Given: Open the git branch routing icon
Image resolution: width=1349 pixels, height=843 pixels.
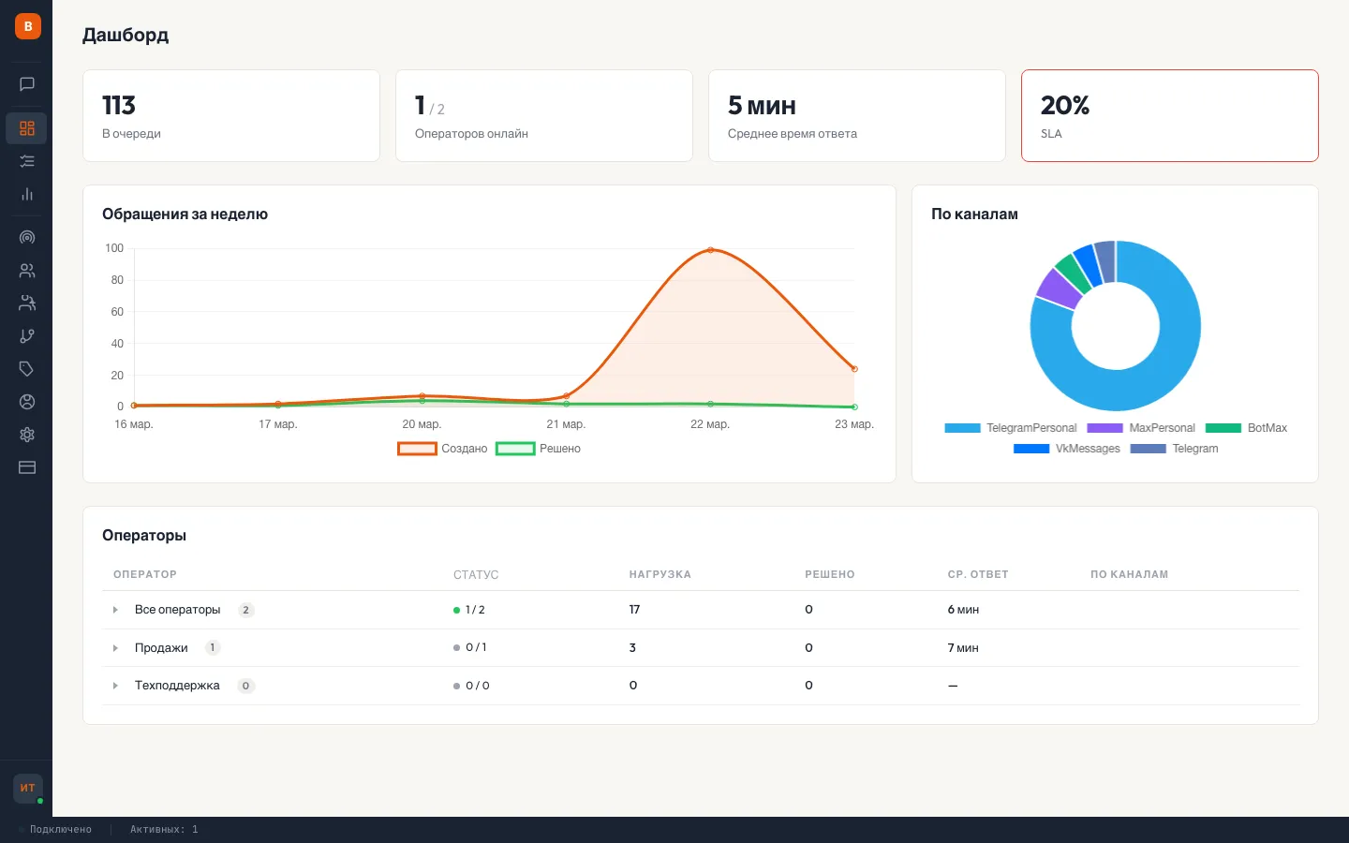Looking at the screenshot, I should 27,336.
